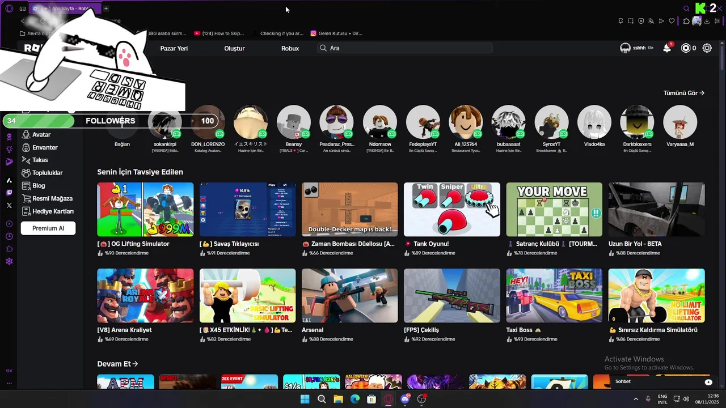Open the Twitch icon in Opera sidebar
This screenshot has height=408, width=726.
[9, 193]
